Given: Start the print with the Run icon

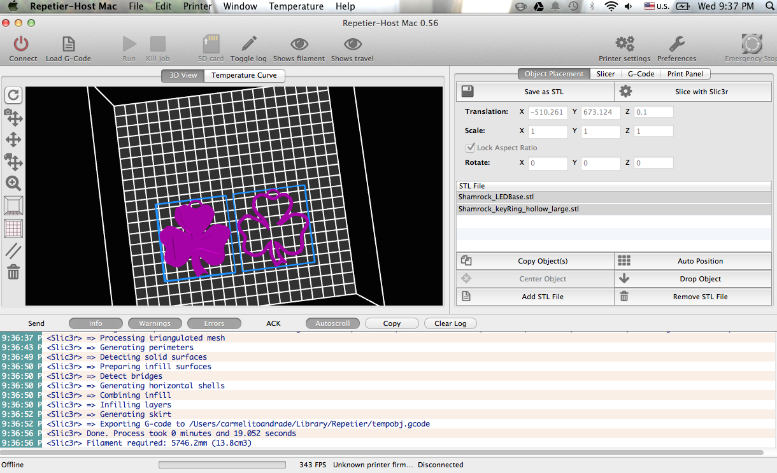Looking at the screenshot, I should pos(129,44).
